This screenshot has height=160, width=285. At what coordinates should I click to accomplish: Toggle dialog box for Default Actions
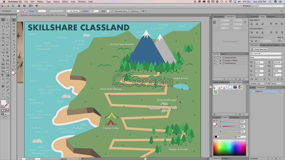(218, 58)
